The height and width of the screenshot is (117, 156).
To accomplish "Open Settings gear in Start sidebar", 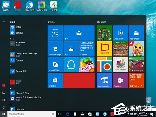I will 4,100.
